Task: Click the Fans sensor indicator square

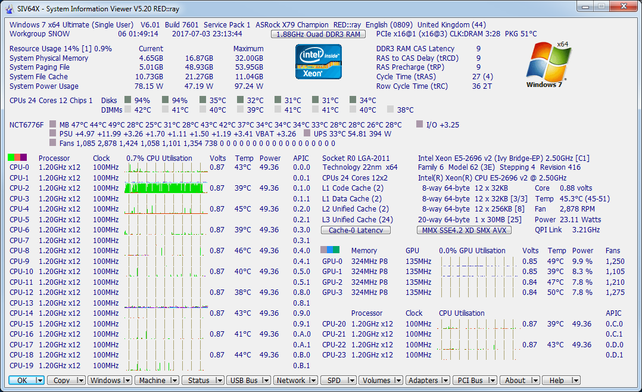Action: 53,143
